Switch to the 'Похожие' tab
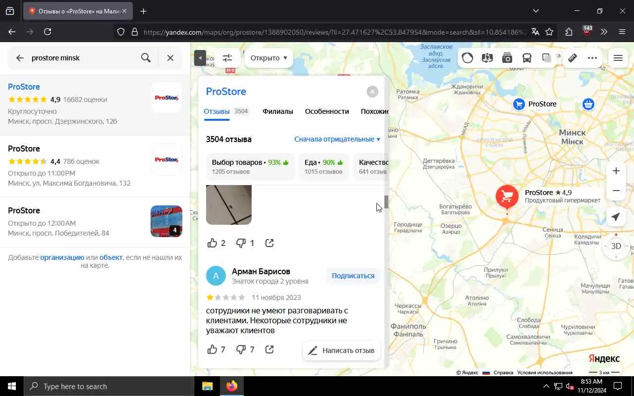The image size is (634, 396). coord(374,111)
